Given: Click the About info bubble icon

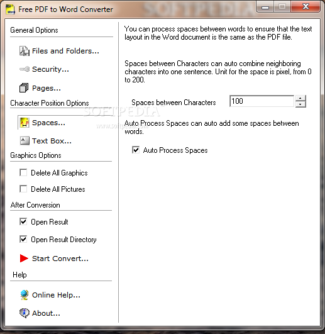Looking at the screenshot, I should point(25,313).
